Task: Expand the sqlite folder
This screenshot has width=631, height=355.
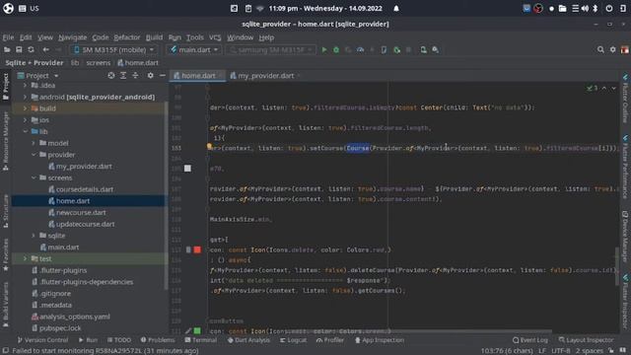Action: [34, 236]
